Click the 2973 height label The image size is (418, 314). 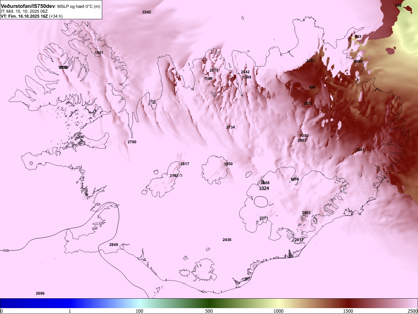coord(308,103)
